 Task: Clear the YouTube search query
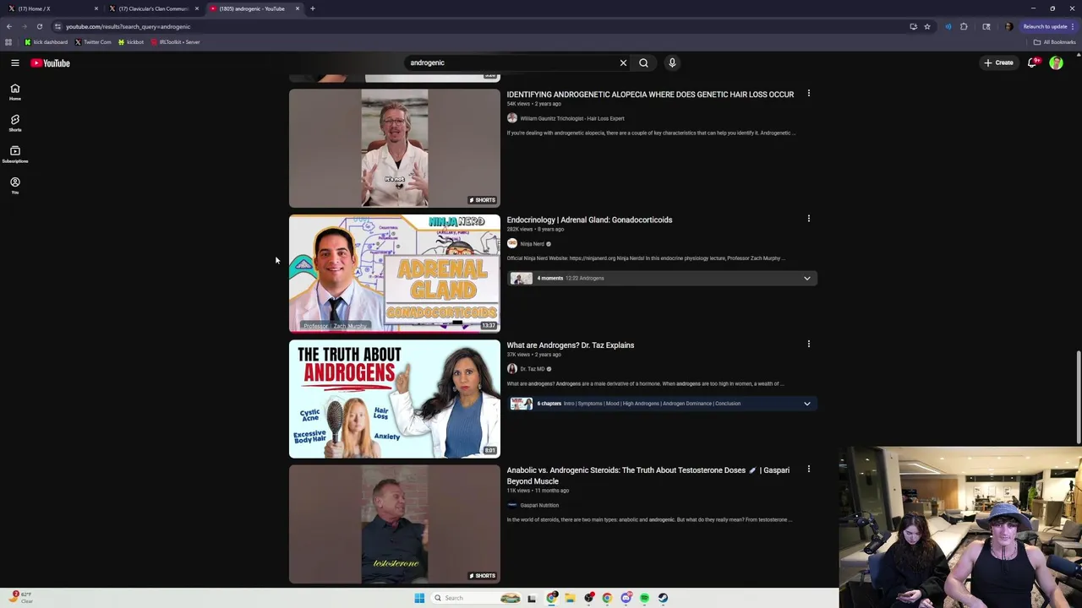point(623,62)
